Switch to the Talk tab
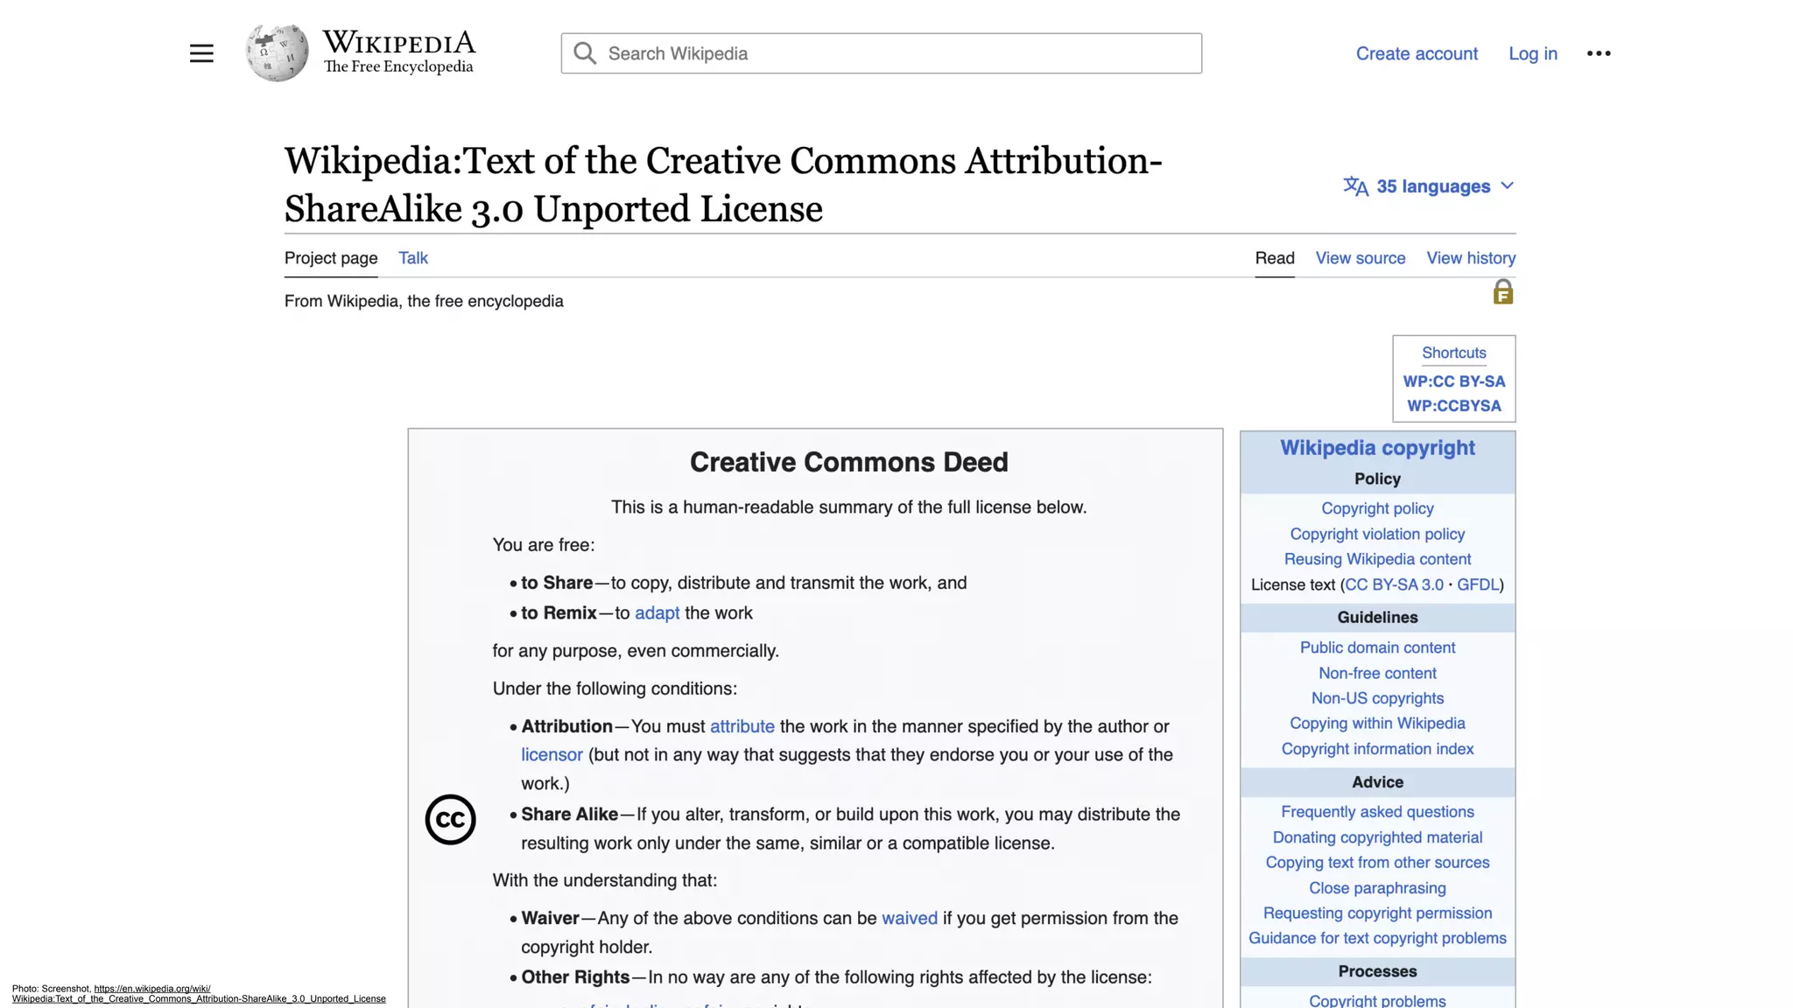 [412, 258]
